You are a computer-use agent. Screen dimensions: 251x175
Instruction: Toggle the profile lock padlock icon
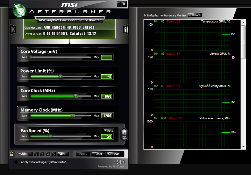(x=11, y=154)
